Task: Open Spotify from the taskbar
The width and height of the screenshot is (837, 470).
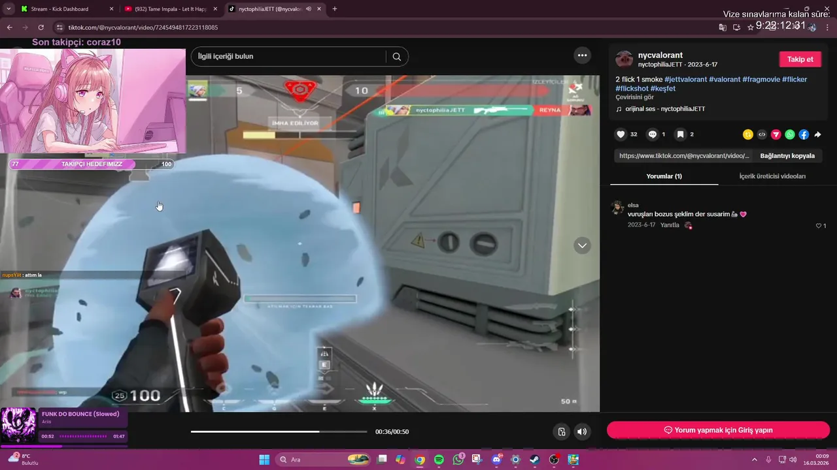Action: click(439, 460)
